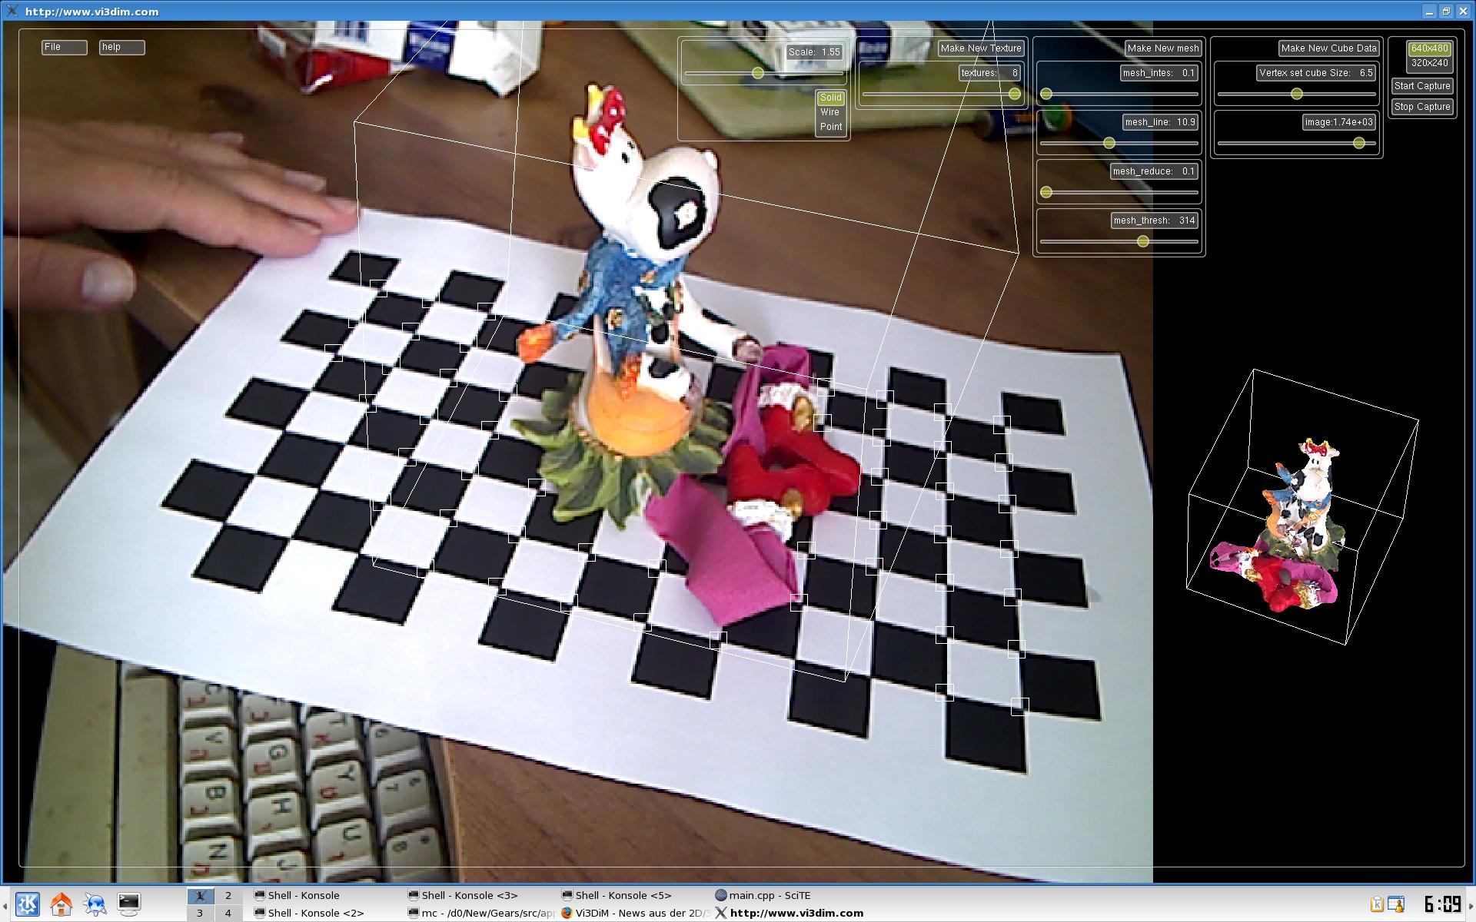The height and width of the screenshot is (922, 1476).
Task: Open the KDE K menu icon
Action: point(28,904)
